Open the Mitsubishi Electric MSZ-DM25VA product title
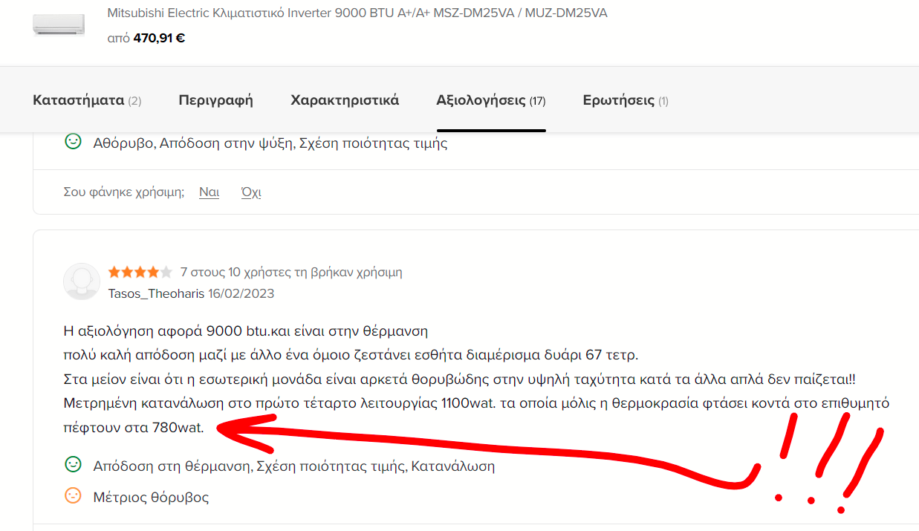 coord(357,13)
